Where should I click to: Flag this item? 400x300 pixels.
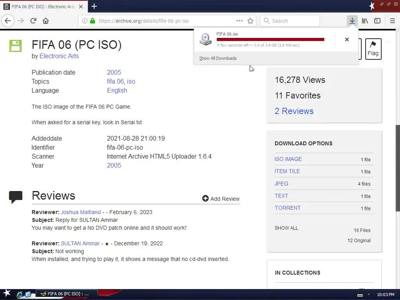click(373, 49)
